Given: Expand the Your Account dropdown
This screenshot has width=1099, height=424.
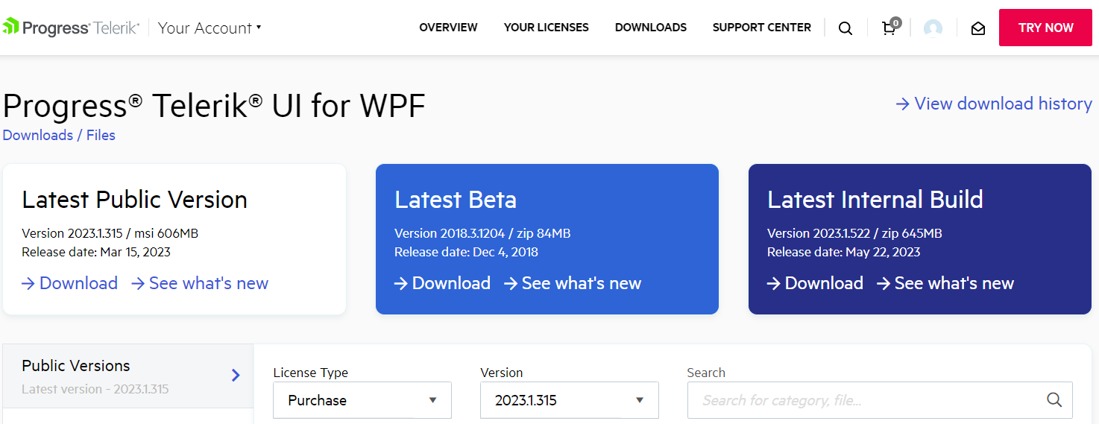Looking at the screenshot, I should 210,28.
